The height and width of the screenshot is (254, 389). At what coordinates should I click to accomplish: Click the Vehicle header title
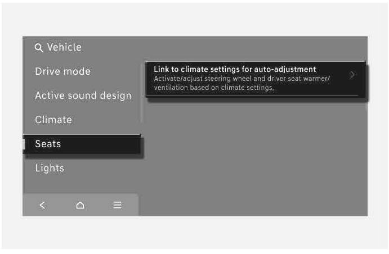click(64, 47)
